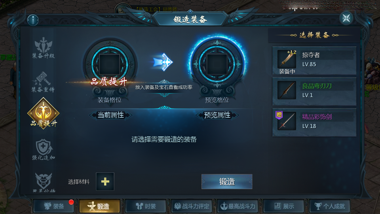
Task: Open the 强化追加 shield icon
Action: pos(44,149)
